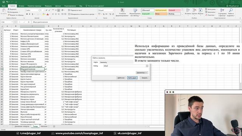The width and height of the screenshot is (242, 136).
Task: Open Fill (Заполнить) menu
Action: click(211, 12)
